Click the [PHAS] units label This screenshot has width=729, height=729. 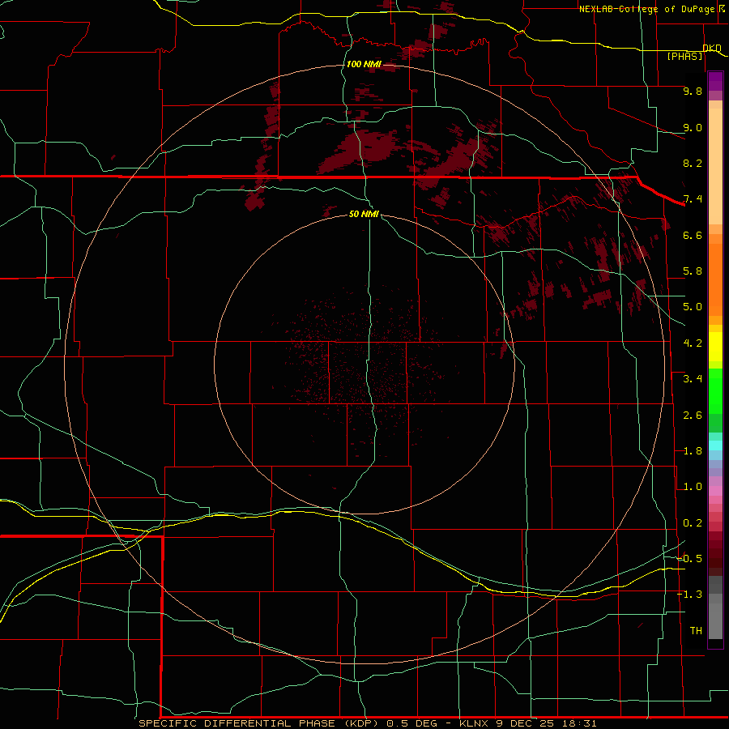[685, 57]
